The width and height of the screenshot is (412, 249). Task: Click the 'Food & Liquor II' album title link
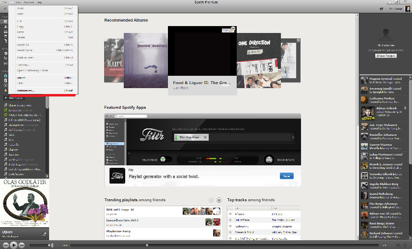tap(202, 83)
